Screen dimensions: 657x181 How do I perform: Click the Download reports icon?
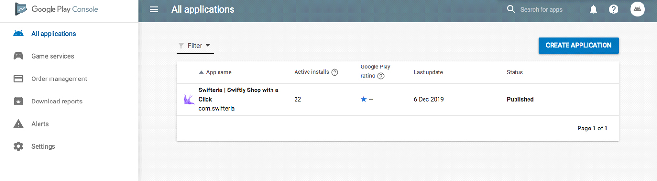pyautogui.click(x=18, y=102)
